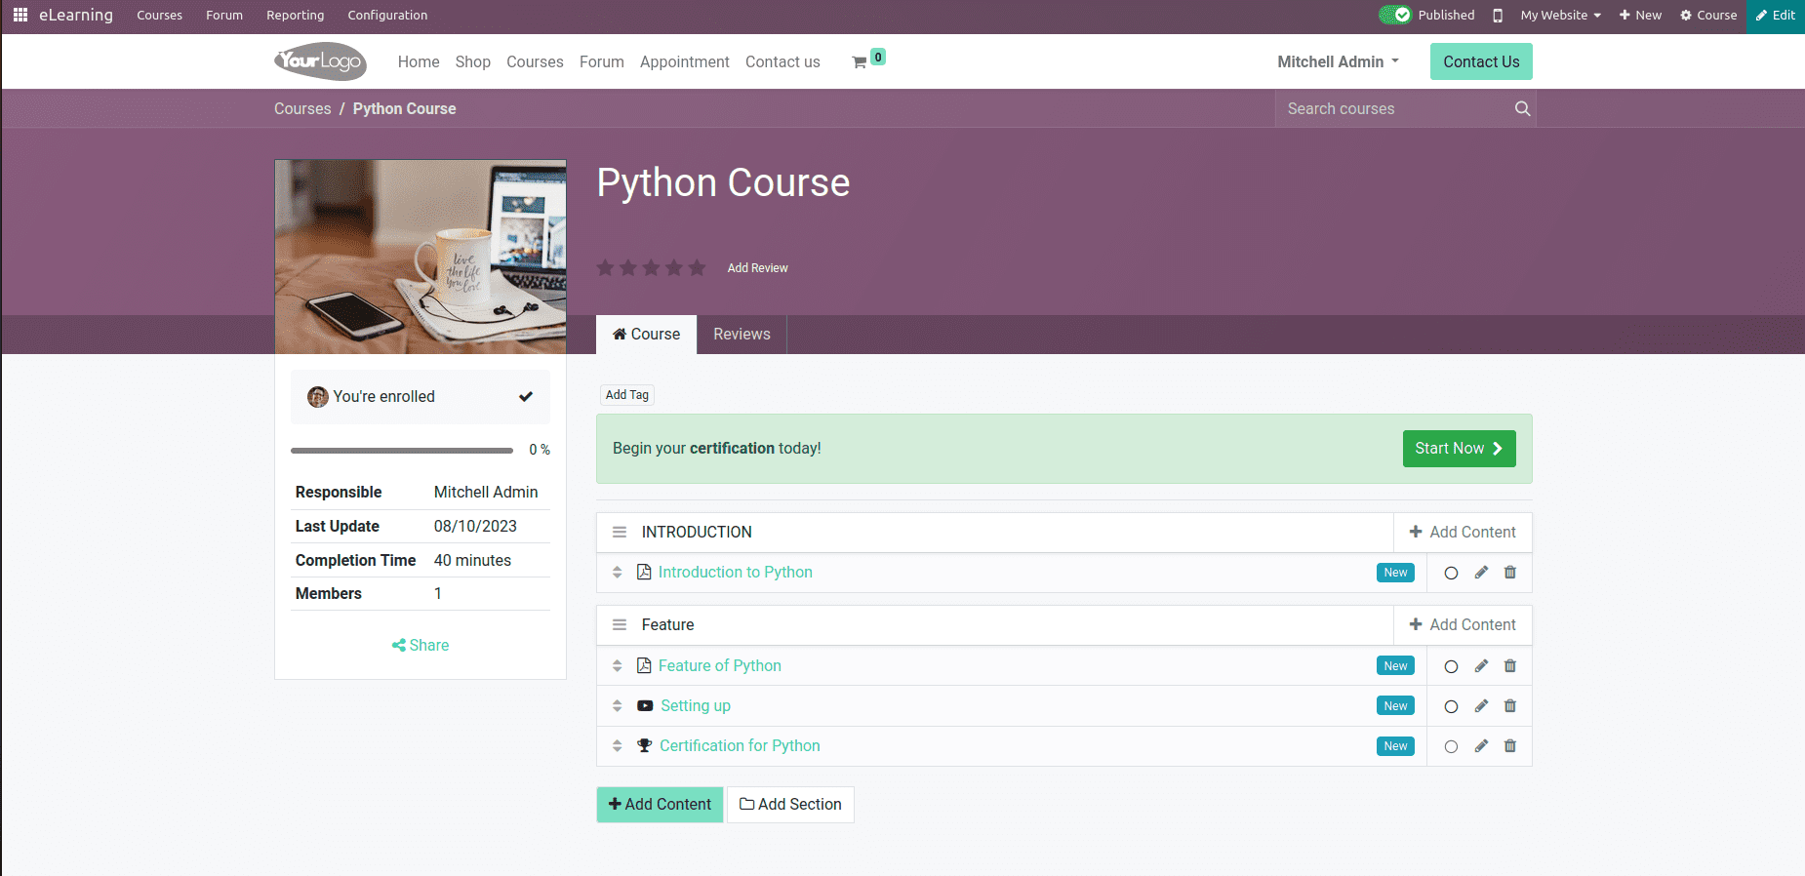
Task: Click the Python Course cover image
Action: pyautogui.click(x=421, y=257)
